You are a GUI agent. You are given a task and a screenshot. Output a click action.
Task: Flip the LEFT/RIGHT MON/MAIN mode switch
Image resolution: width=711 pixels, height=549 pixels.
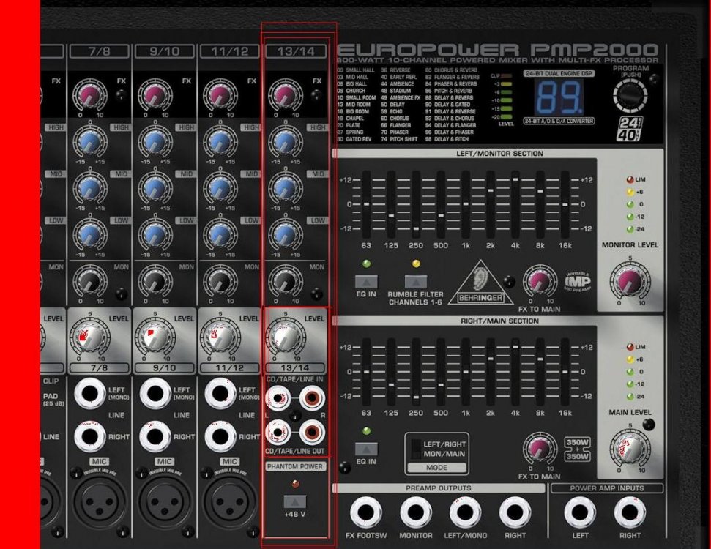[416, 449]
